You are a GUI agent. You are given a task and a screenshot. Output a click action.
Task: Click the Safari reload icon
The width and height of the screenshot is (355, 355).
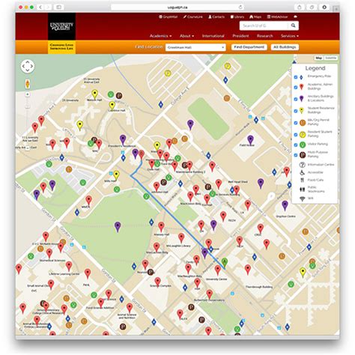[x=240, y=7]
